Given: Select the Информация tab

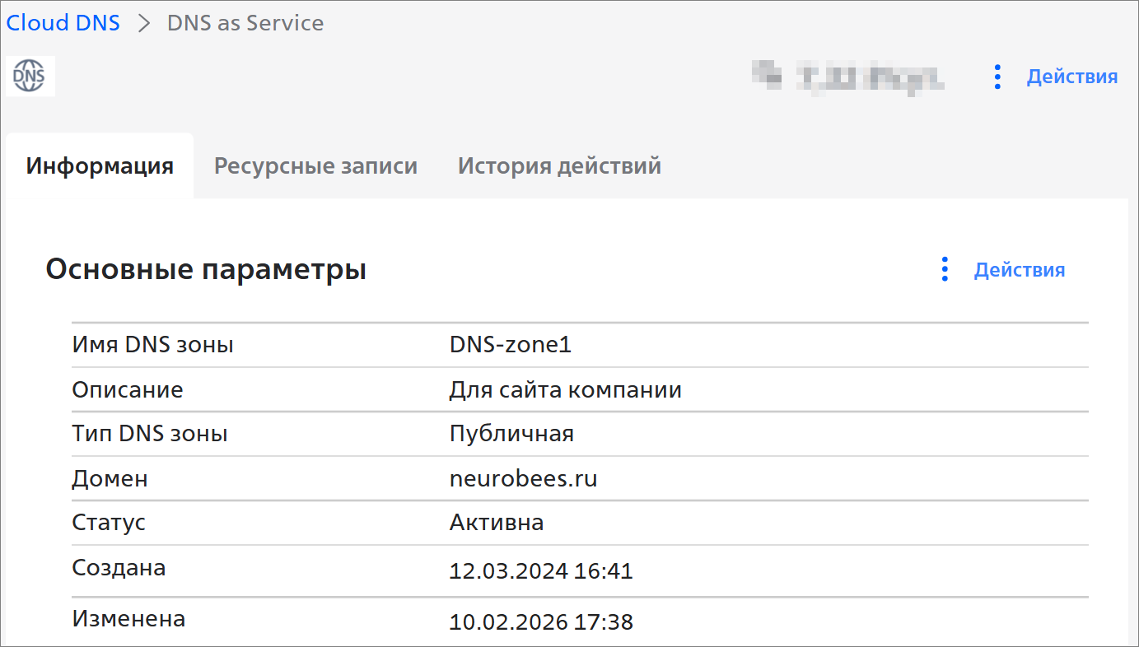Looking at the screenshot, I should 100,166.
